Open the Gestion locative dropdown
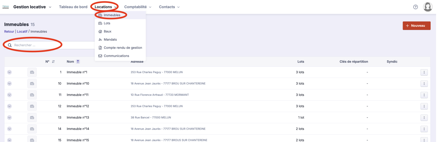Screen dimensions: 437x142 (32, 7)
